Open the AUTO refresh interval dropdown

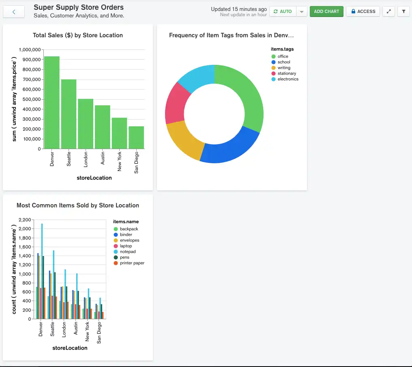click(301, 11)
